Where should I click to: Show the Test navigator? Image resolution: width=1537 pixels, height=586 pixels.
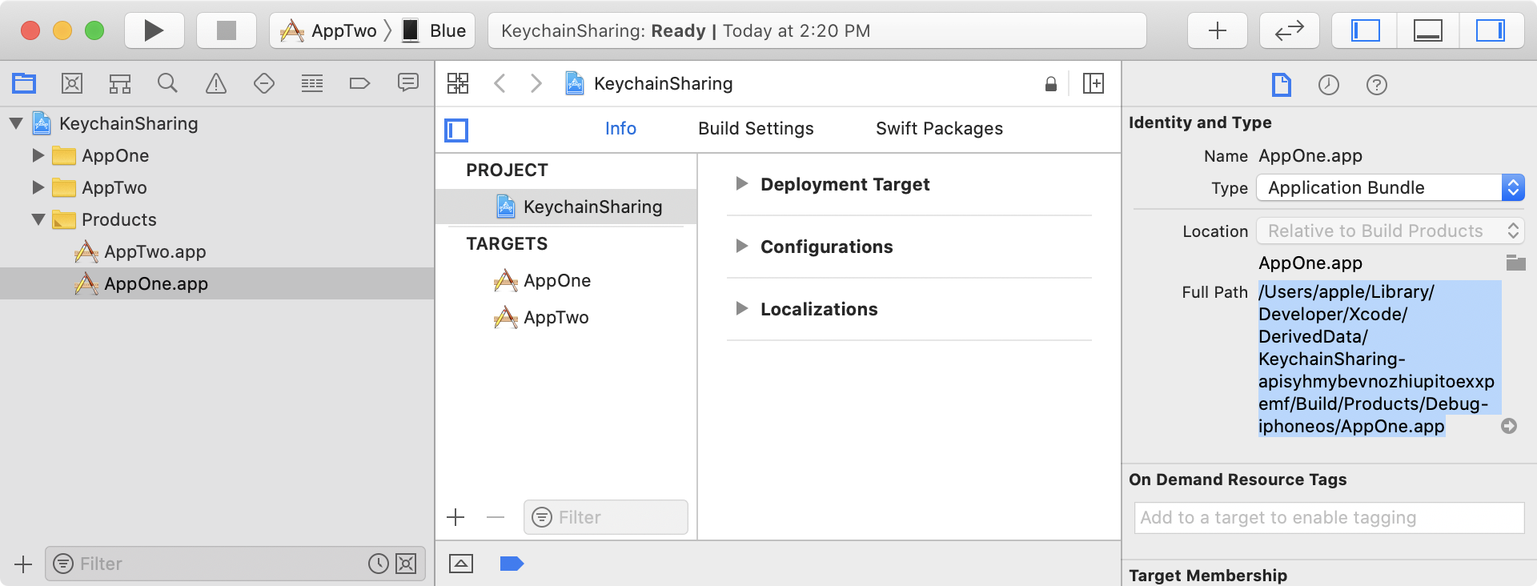tap(264, 83)
